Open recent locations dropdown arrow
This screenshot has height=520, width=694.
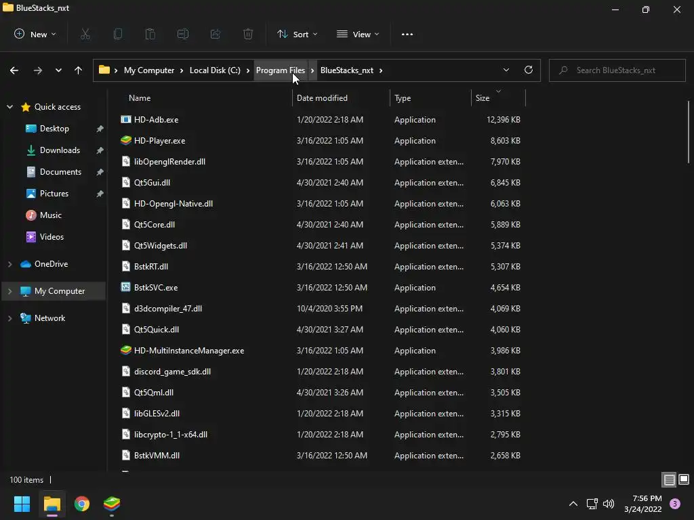[58, 70]
